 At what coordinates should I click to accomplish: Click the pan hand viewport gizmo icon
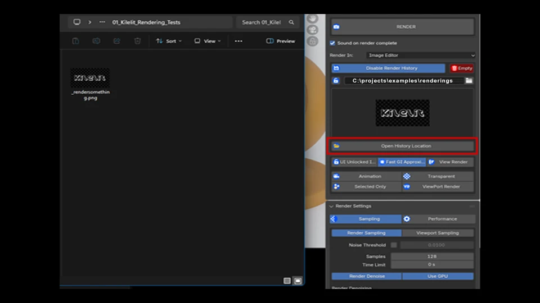(x=312, y=19)
